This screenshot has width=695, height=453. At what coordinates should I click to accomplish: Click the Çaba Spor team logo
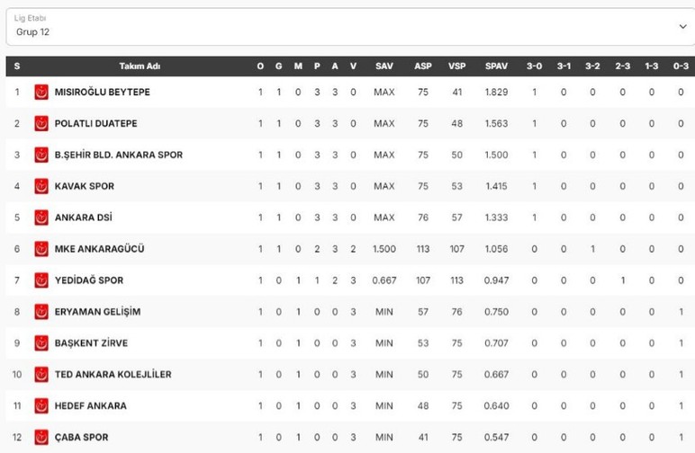click(41, 438)
